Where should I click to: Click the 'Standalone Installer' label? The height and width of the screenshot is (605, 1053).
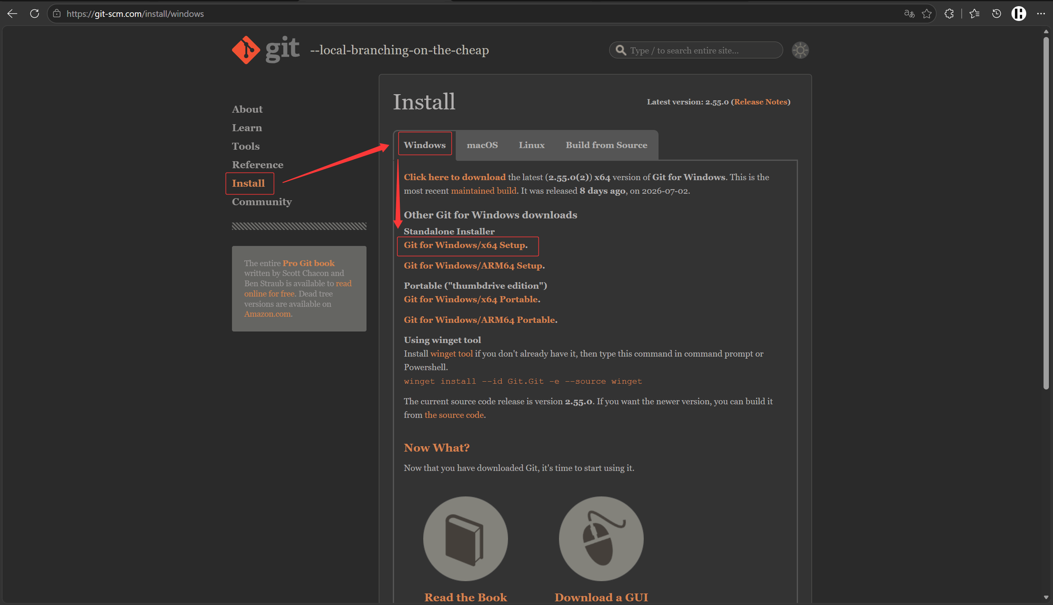click(x=449, y=232)
